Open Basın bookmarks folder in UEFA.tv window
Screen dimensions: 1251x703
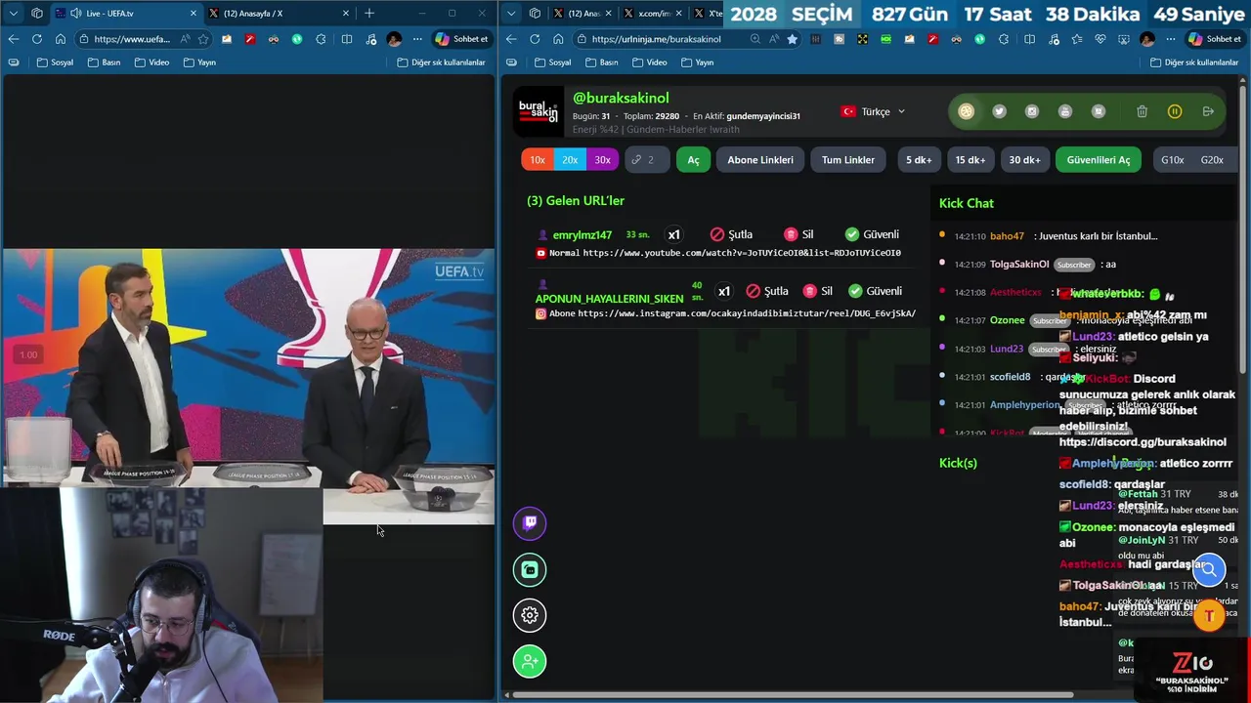click(x=104, y=62)
